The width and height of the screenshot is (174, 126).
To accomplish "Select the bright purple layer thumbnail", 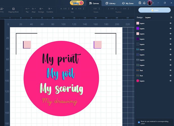I will [x=138, y=29].
